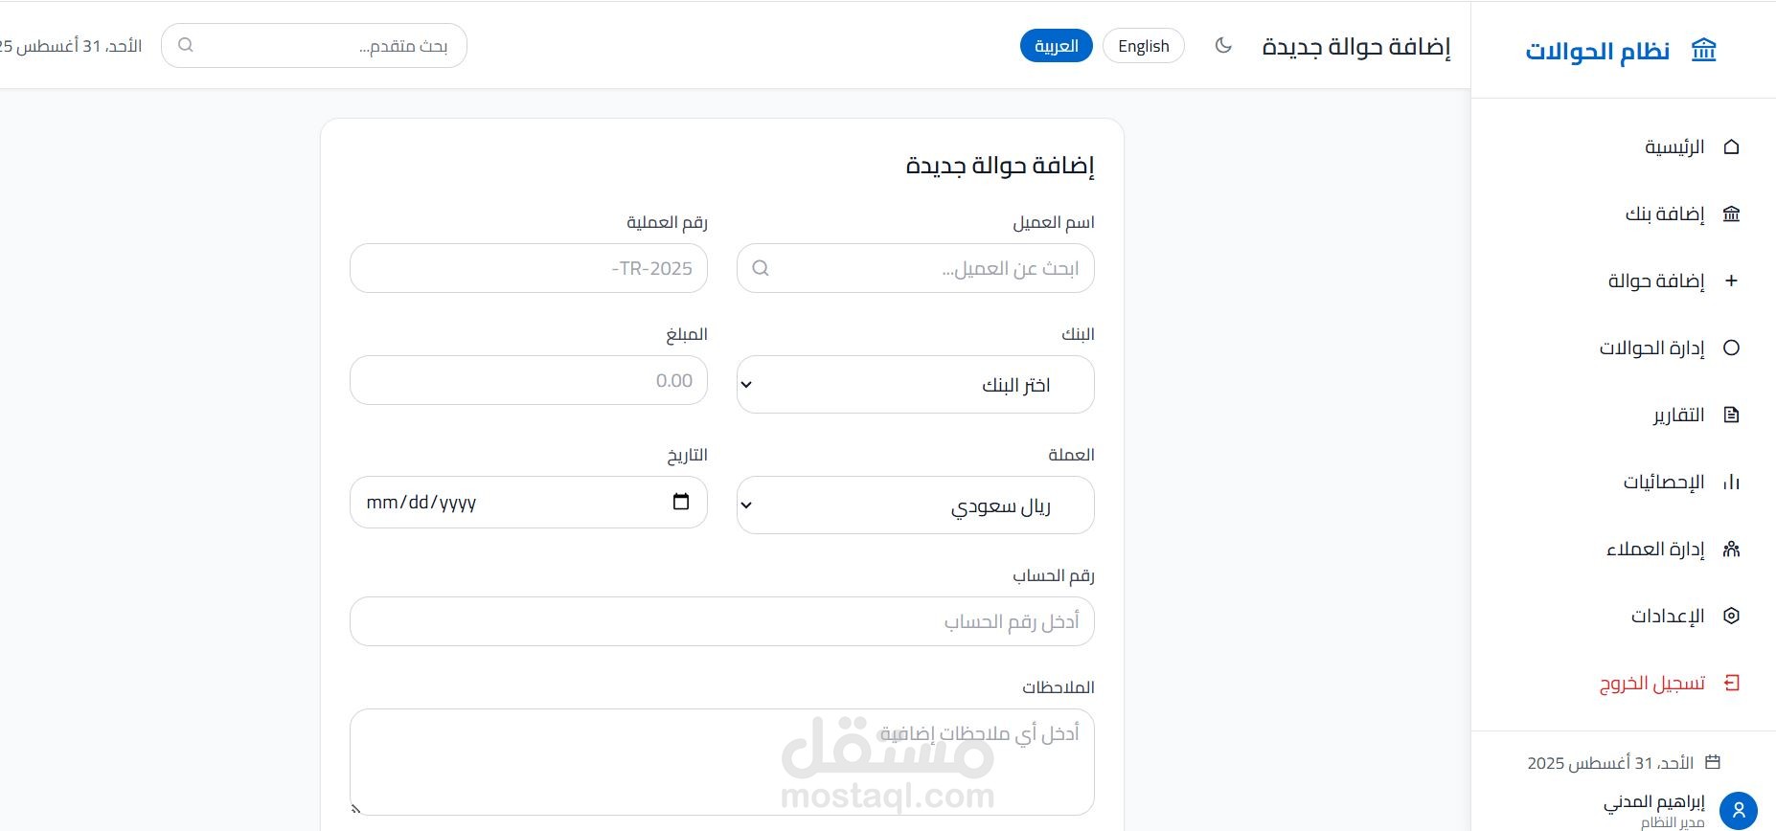
Task: Click the calendar icon in the sidebar footer
Action: [x=1714, y=762]
